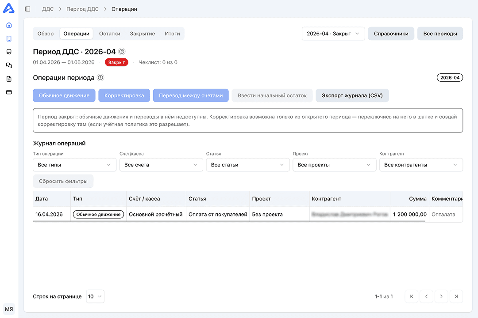
Task: Select the Операции tab
Action: [x=76, y=34]
